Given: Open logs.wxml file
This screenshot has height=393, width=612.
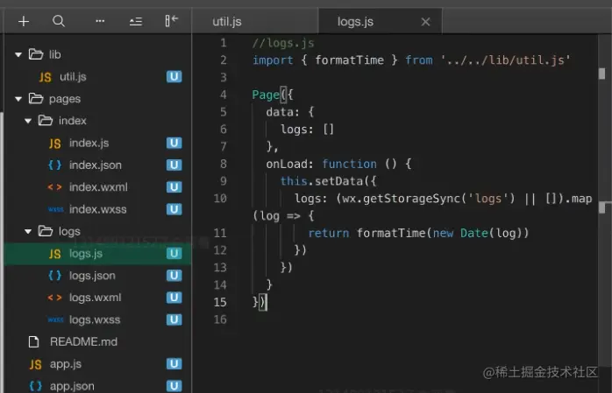Looking at the screenshot, I should click(97, 298).
